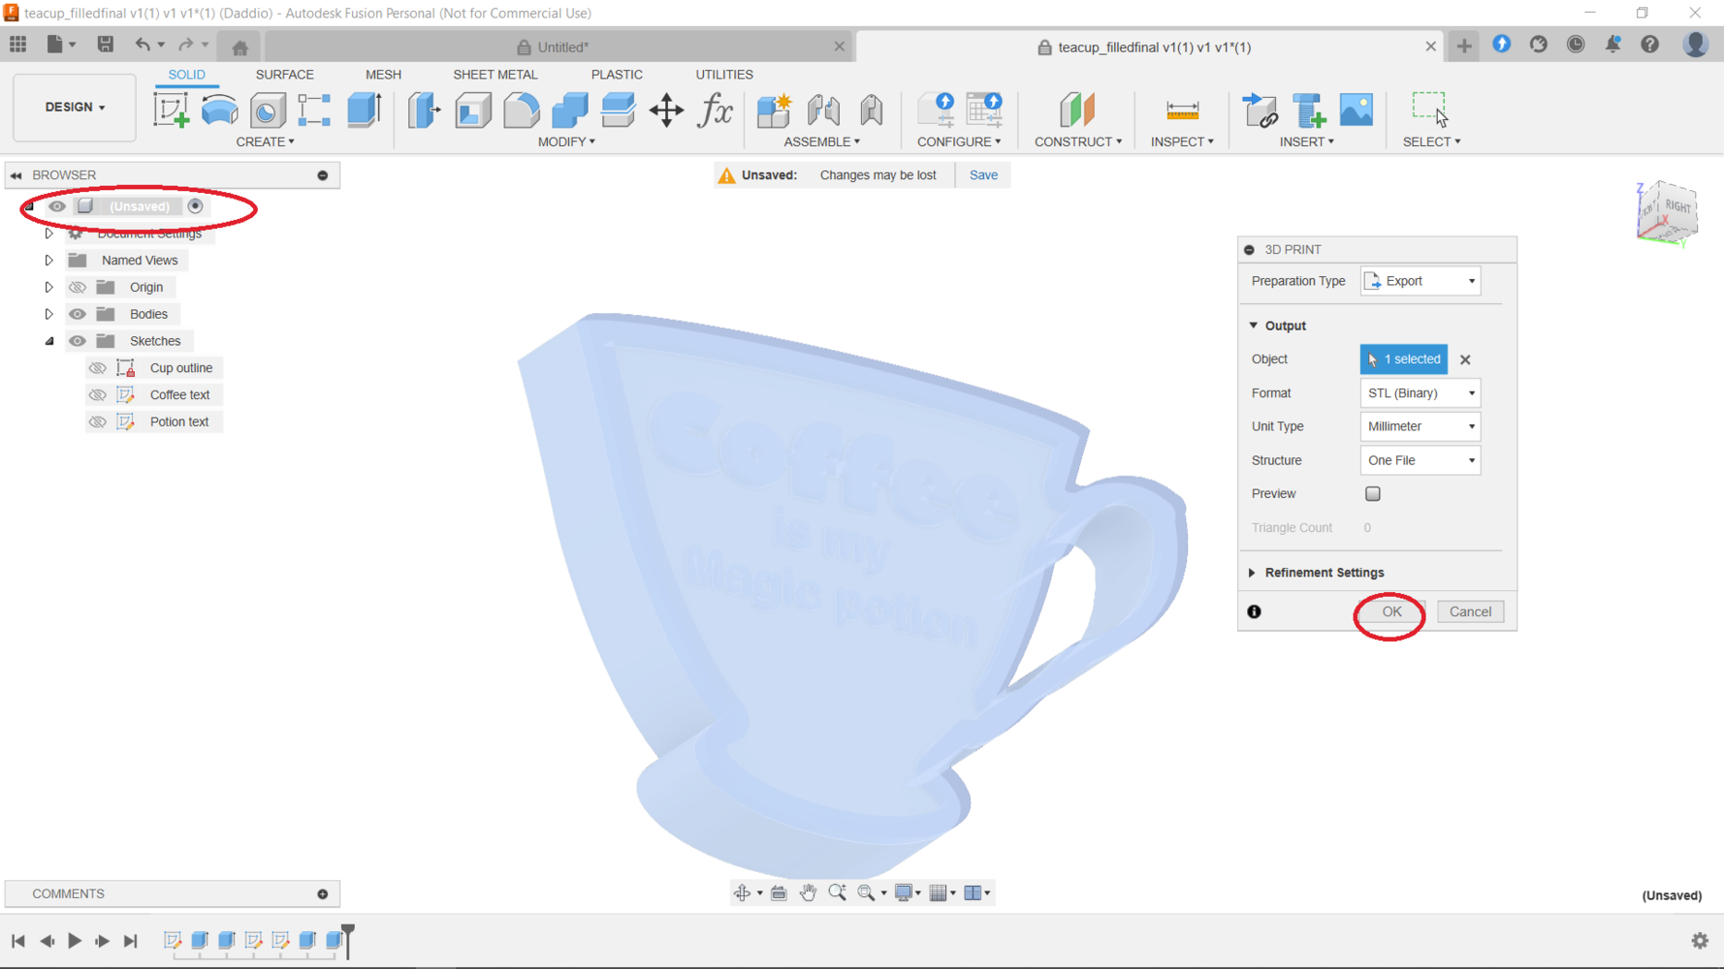1724x969 pixels.
Task: Select the Joint tool
Action: [823, 109]
